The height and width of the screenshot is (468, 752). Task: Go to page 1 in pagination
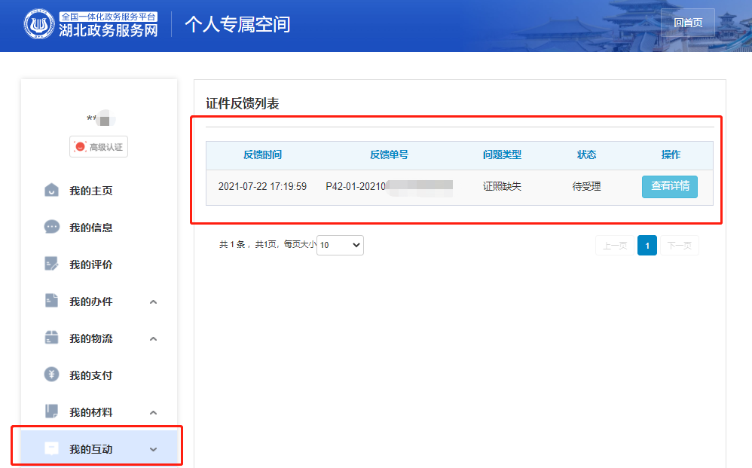tap(647, 245)
